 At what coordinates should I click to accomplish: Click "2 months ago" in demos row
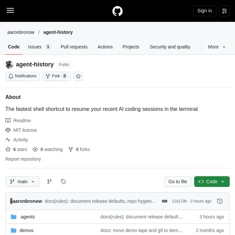[210, 230]
